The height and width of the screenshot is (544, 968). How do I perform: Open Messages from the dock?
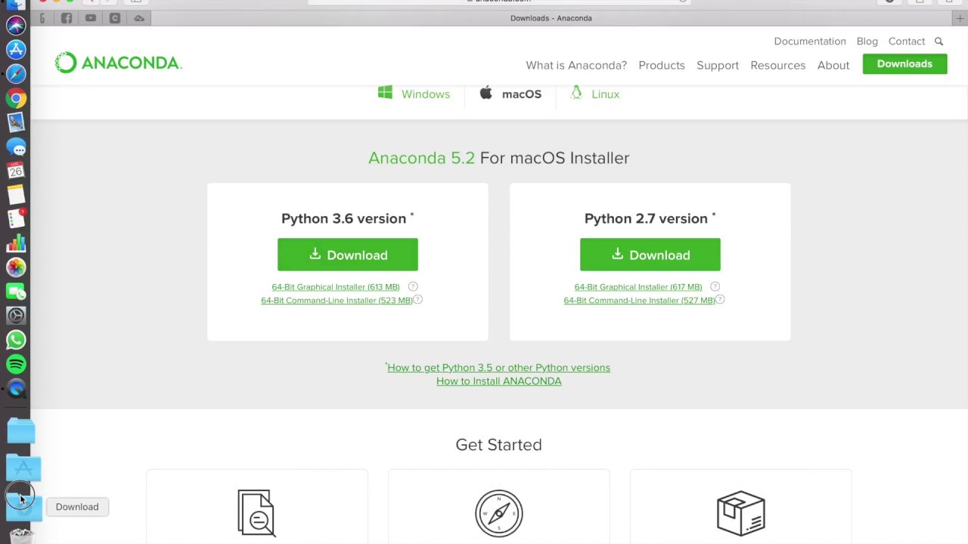tap(16, 147)
